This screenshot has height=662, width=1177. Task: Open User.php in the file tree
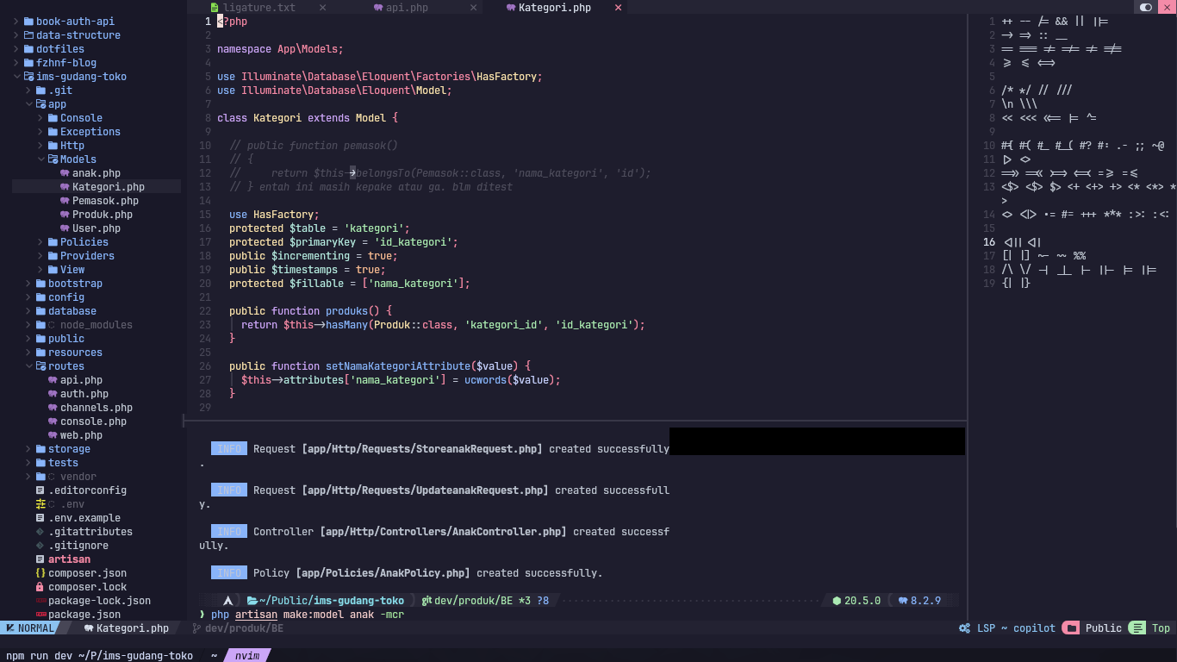97,228
